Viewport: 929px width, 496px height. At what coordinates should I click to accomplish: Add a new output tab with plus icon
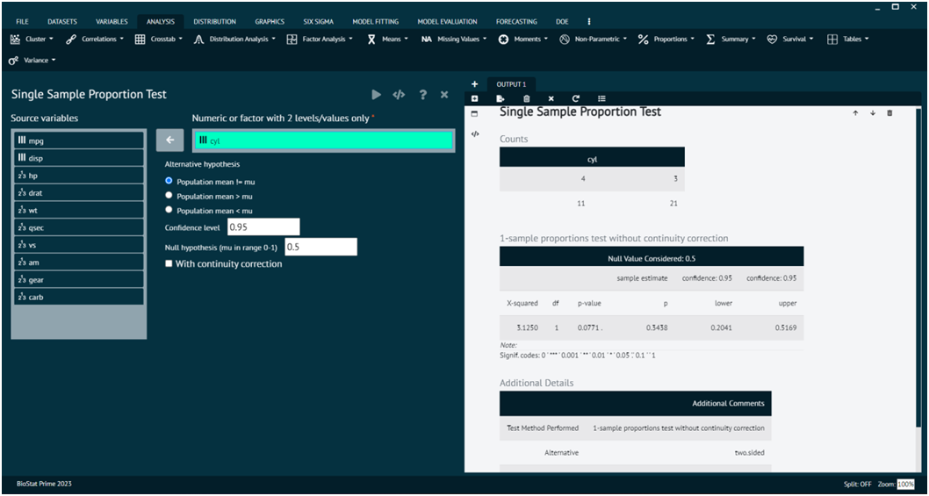[x=474, y=84]
